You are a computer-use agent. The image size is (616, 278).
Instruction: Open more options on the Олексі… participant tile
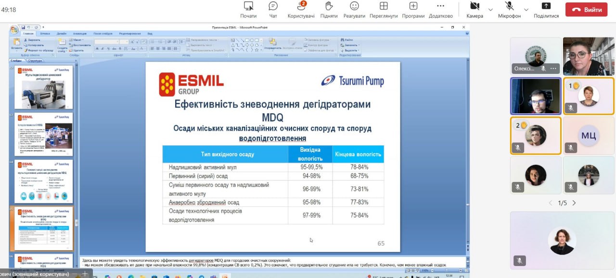(553, 69)
